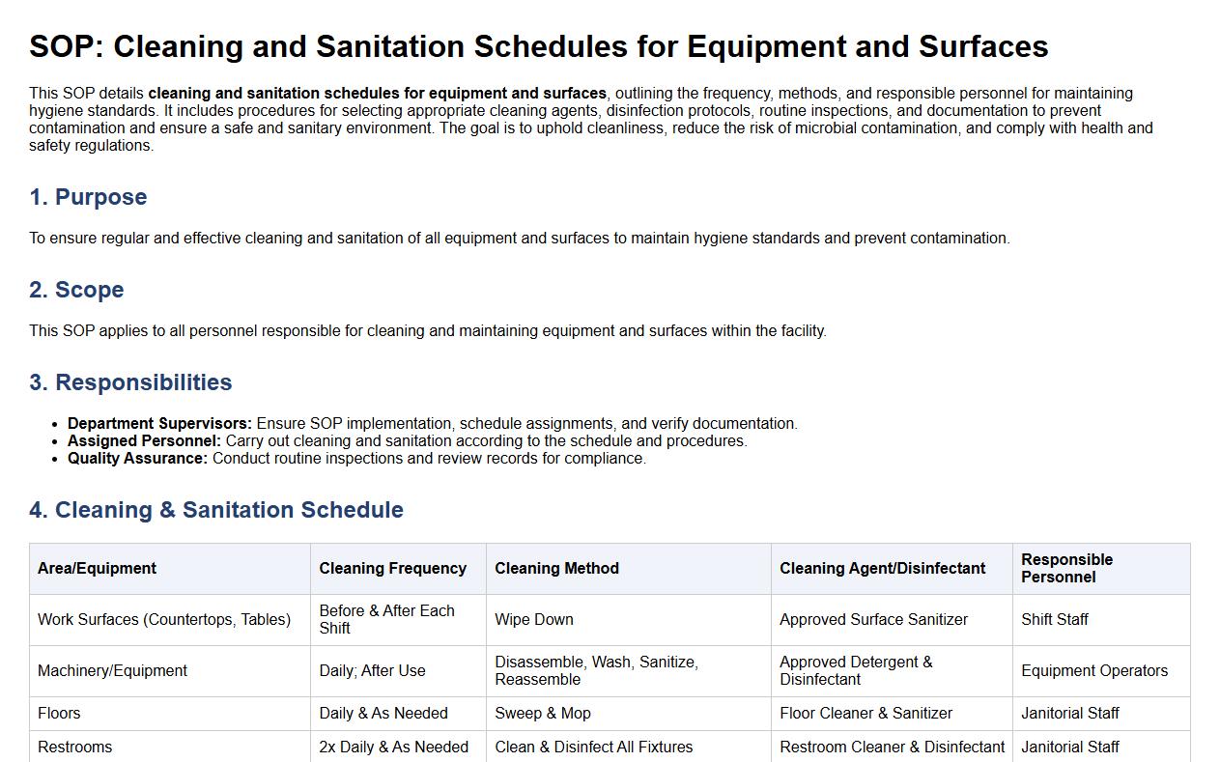Click the "Quality Assurance:" bullet label
The width and height of the screenshot is (1220, 762).
coord(137,458)
